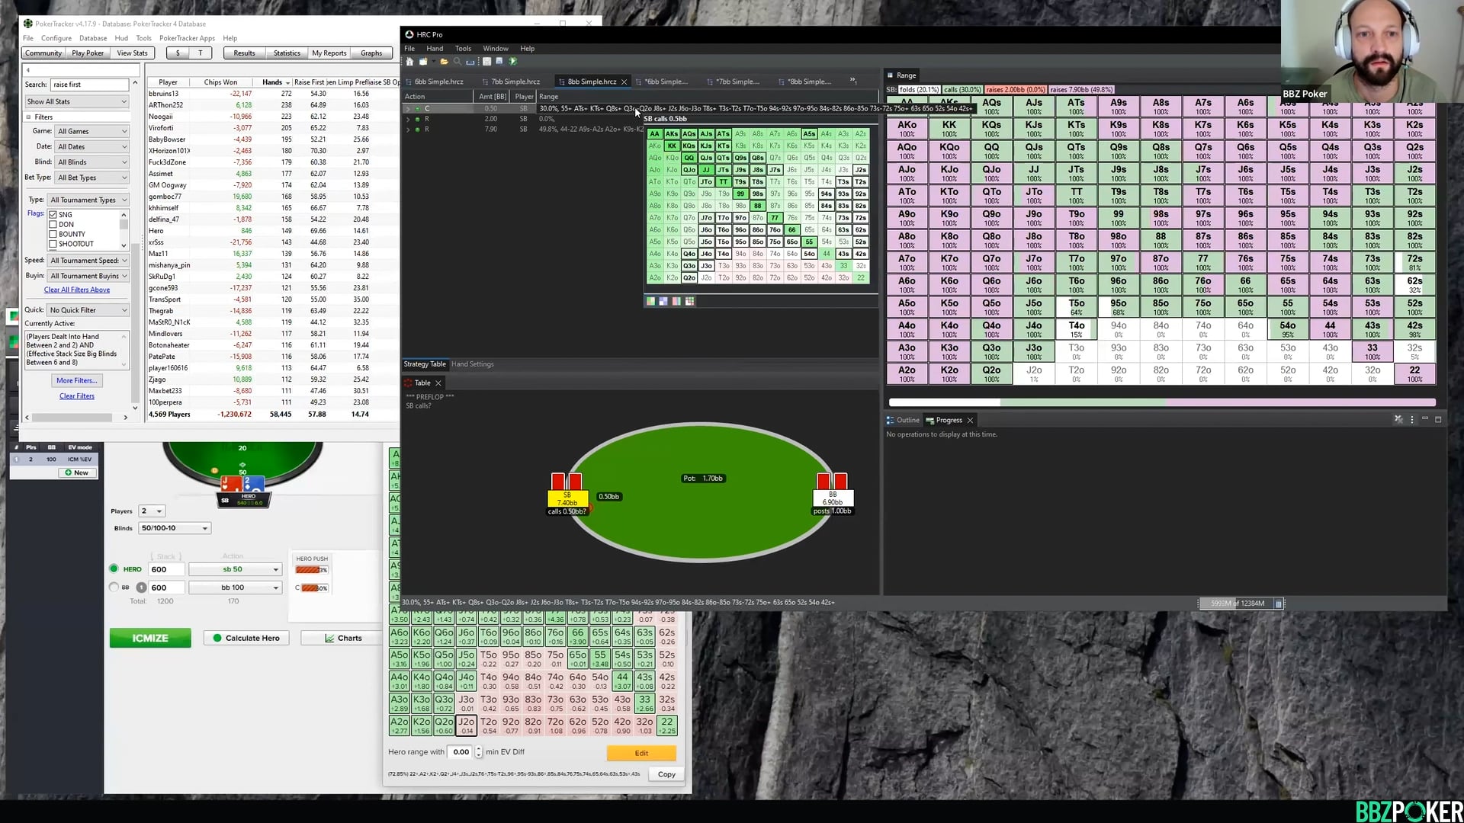
Task: Click the Clear All Filters Above link
Action: click(x=77, y=290)
